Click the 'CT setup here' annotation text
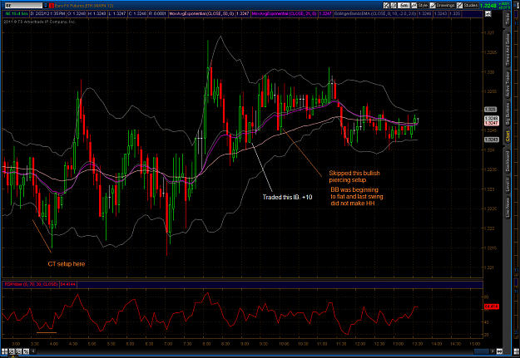This screenshot has height=358, width=520. click(x=67, y=264)
